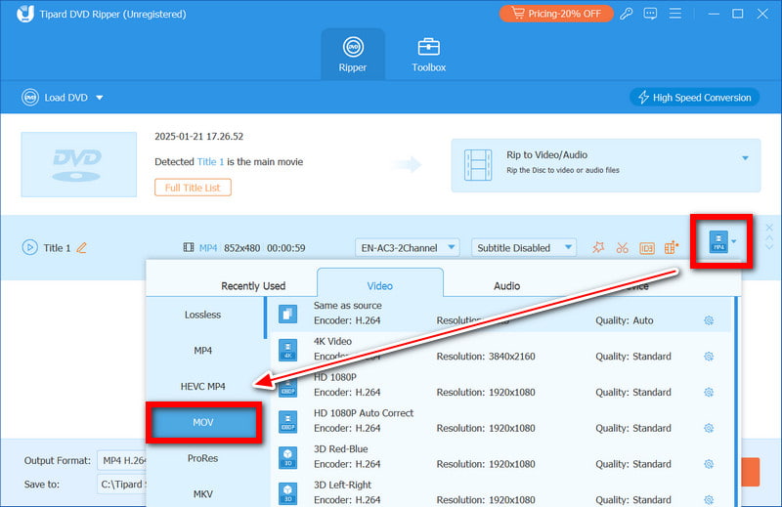Open the EN-AC3-2Channel audio dropdown
This screenshot has width=782, height=507.
pyautogui.click(x=408, y=247)
